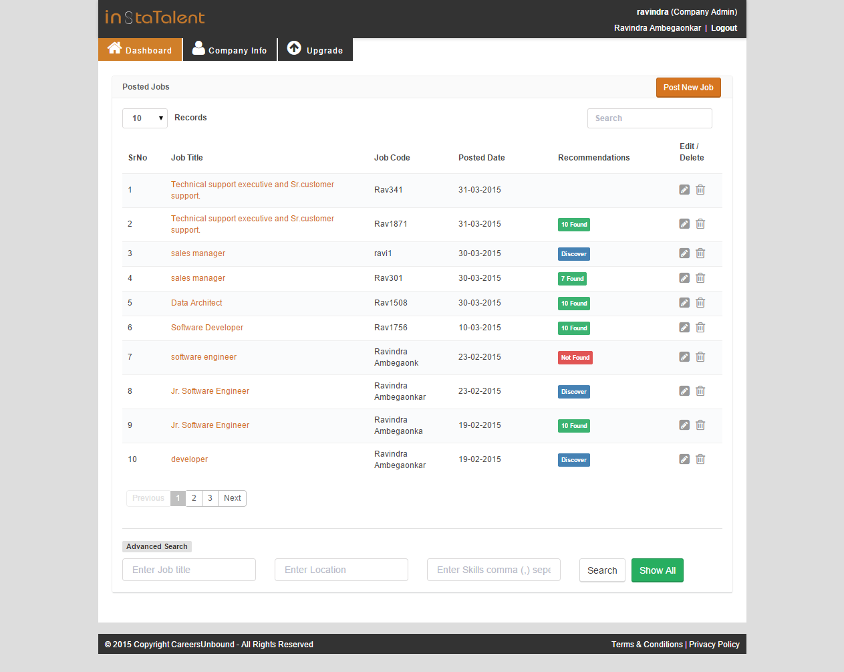Click Discover badge for developer job
This screenshot has height=672, width=844.
[x=574, y=460]
